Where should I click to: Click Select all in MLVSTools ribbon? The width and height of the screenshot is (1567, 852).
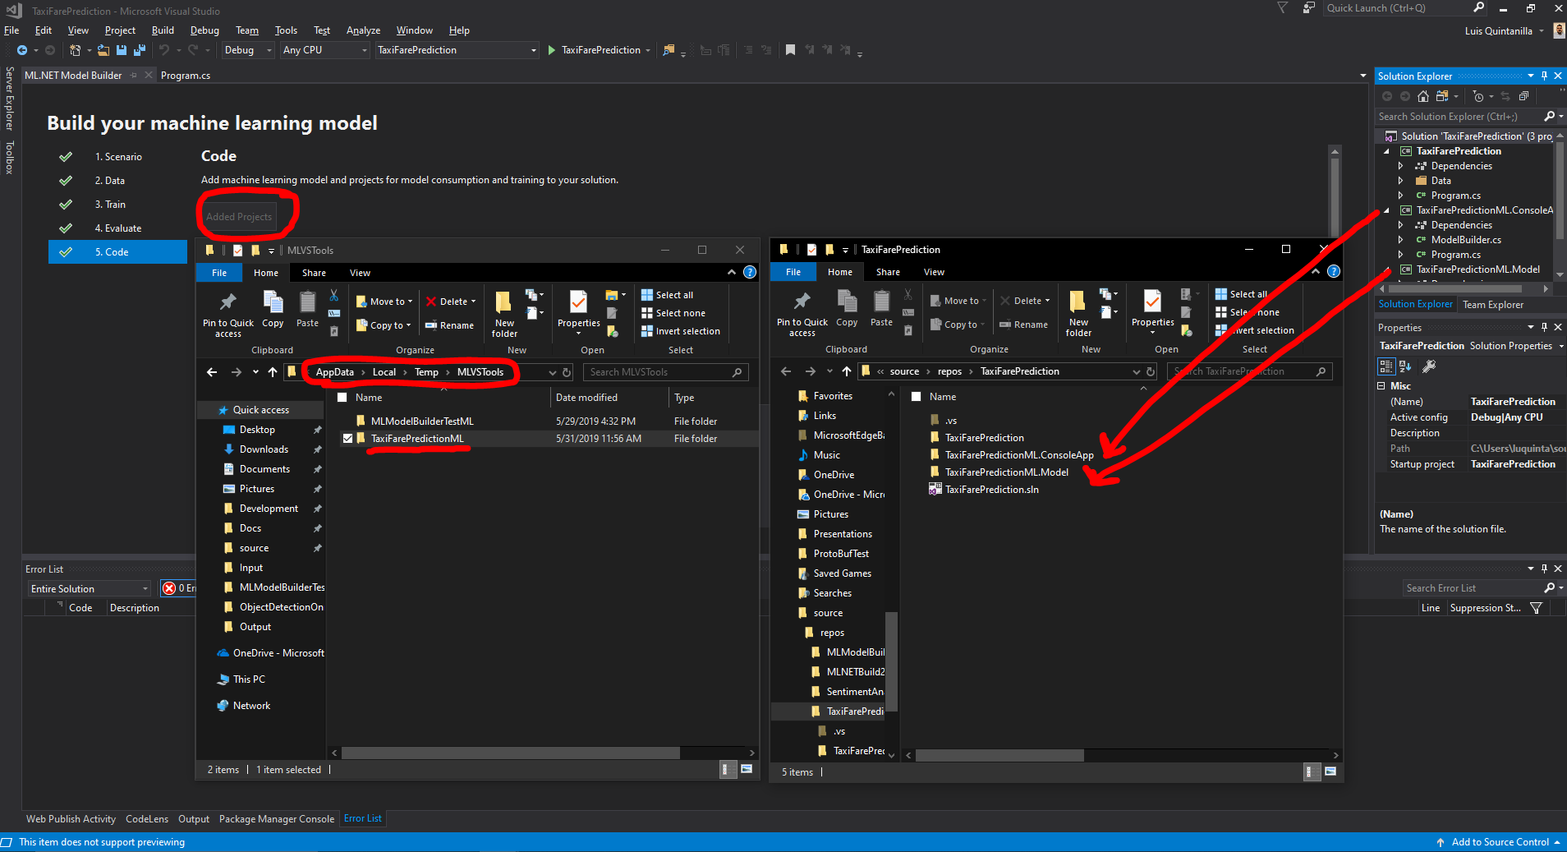[667, 295]
